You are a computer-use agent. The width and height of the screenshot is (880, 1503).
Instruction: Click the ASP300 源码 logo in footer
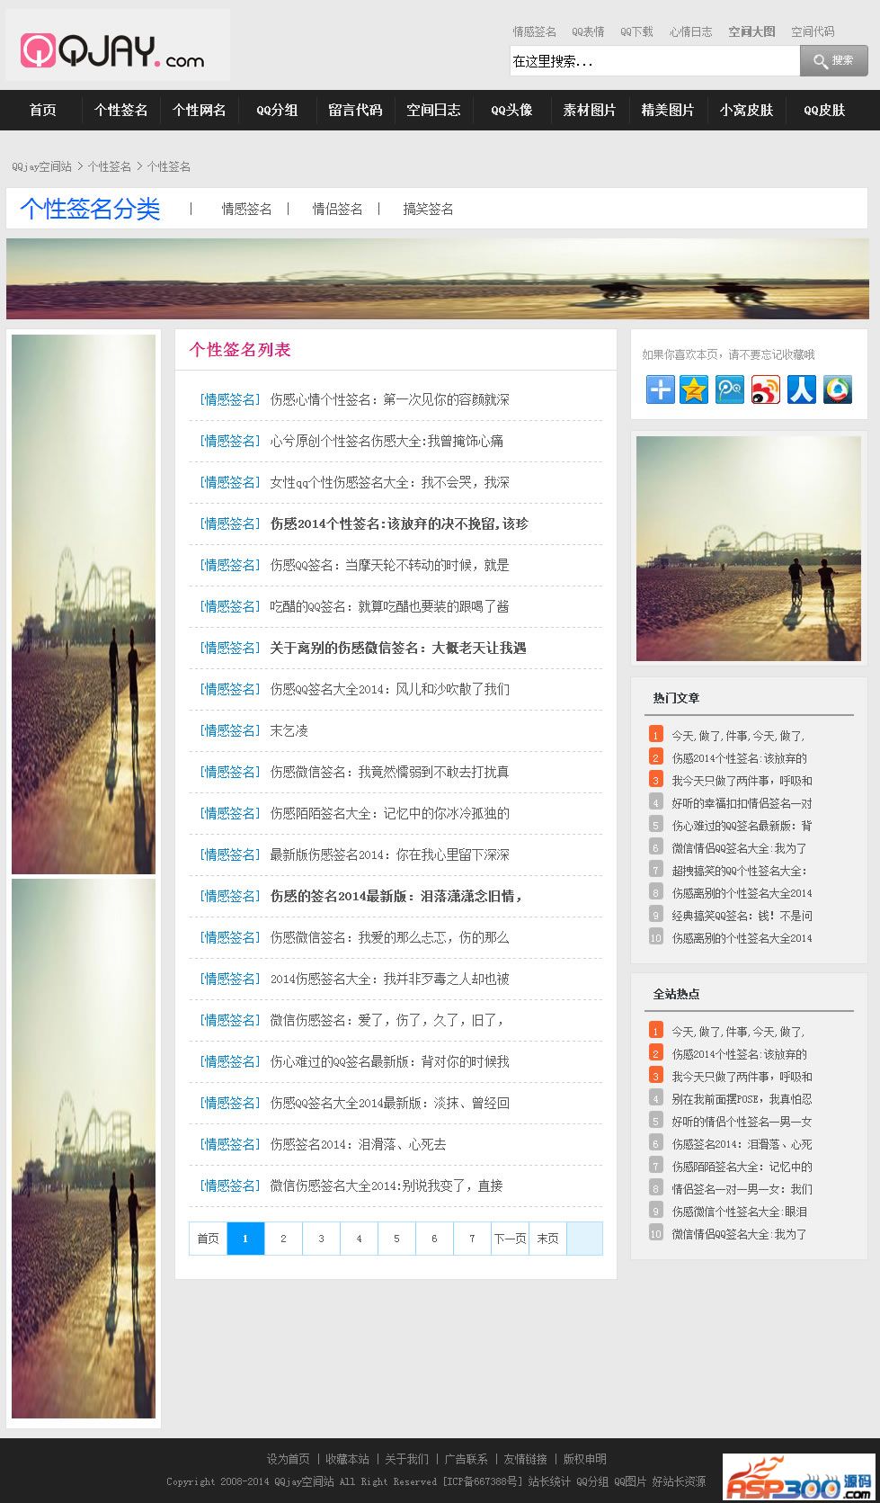pyautogui.click(x=798, y=1478)
